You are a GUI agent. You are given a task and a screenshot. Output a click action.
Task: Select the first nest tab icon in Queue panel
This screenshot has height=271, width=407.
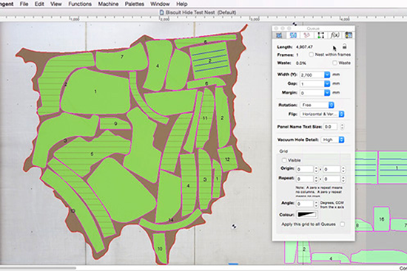pyautogui.click(x=279, y=35)
